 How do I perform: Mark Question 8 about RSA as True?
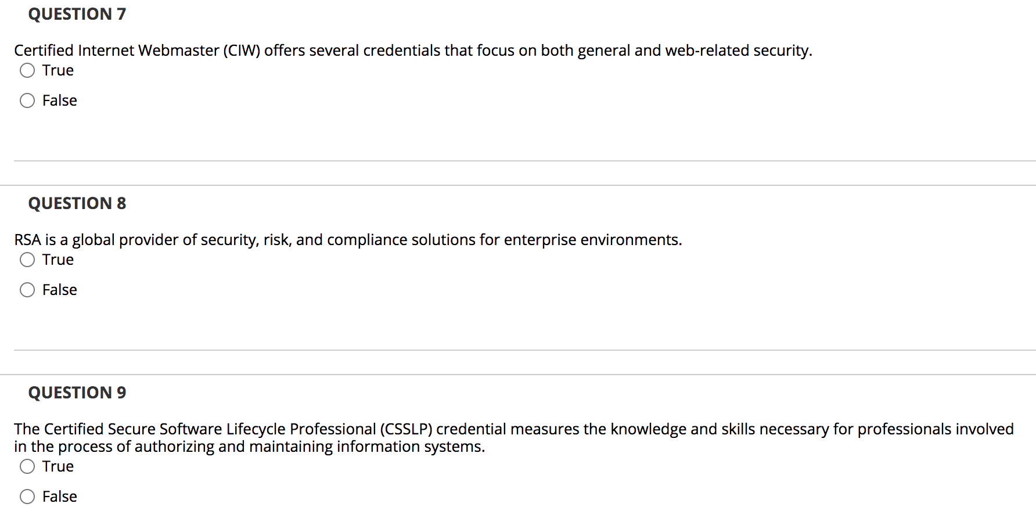tap(27, 260)
